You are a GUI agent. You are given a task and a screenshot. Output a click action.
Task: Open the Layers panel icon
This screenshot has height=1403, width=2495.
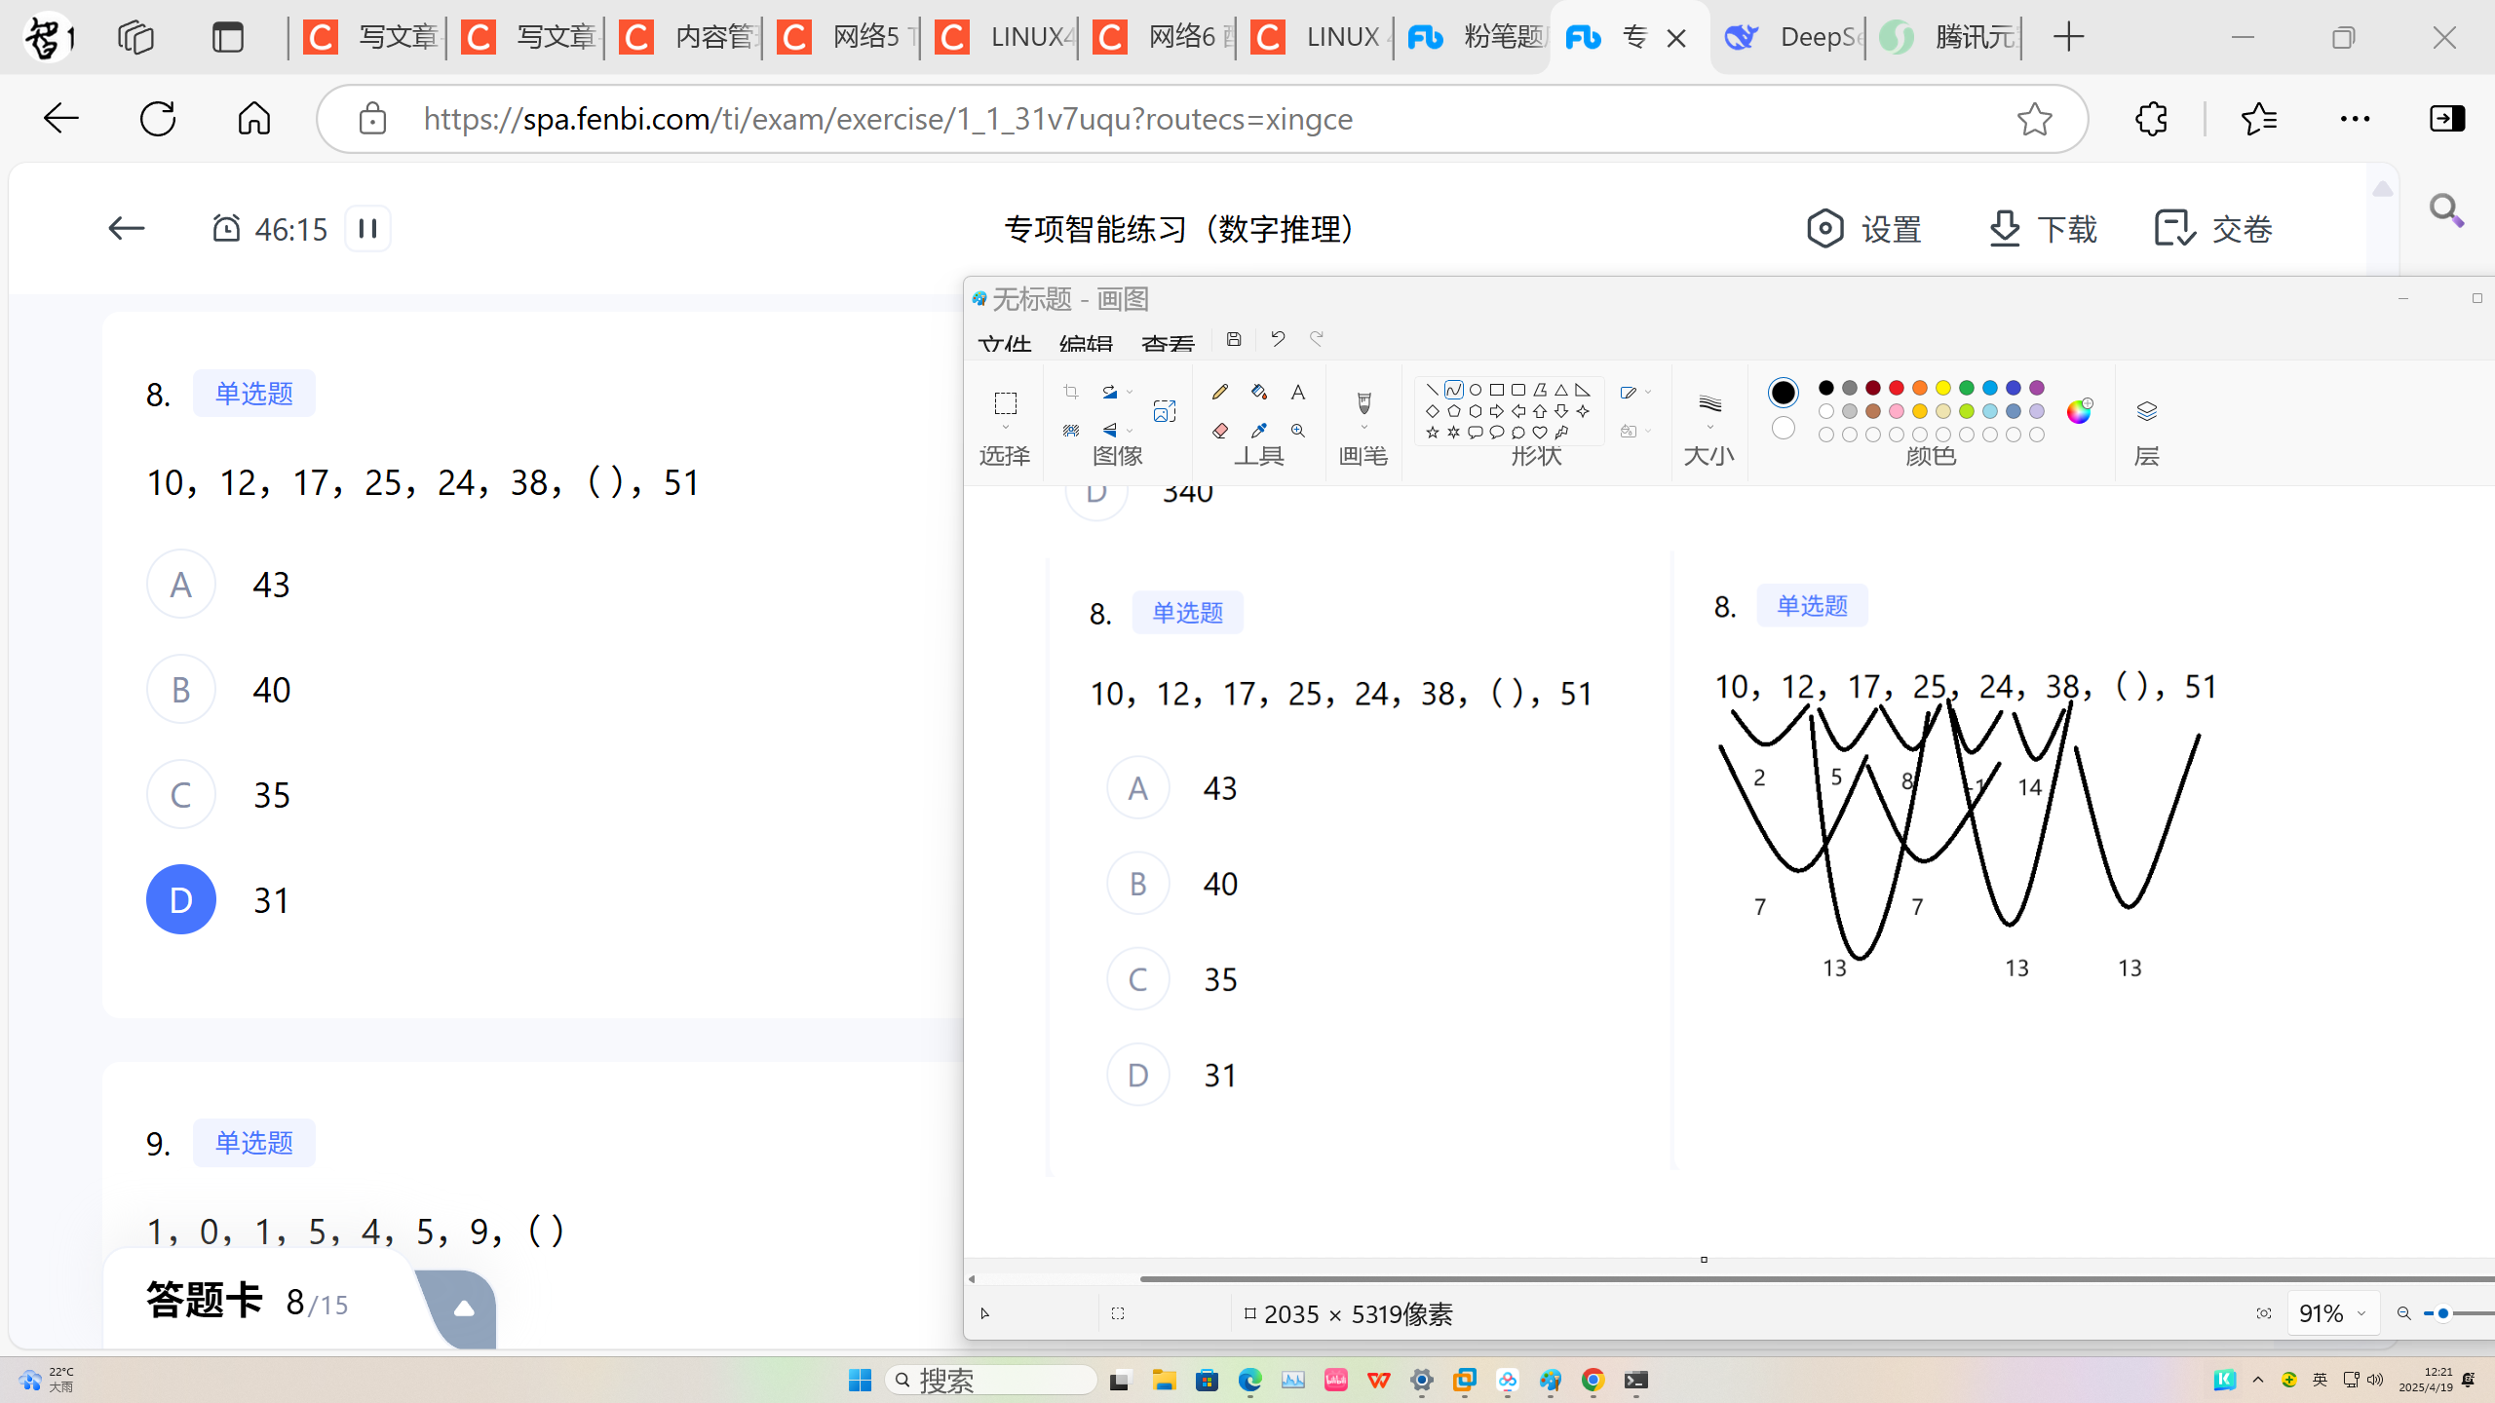click(2146, 411)
